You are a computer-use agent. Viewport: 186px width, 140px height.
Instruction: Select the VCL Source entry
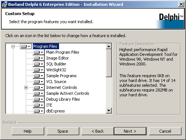(x=56, y=82)
